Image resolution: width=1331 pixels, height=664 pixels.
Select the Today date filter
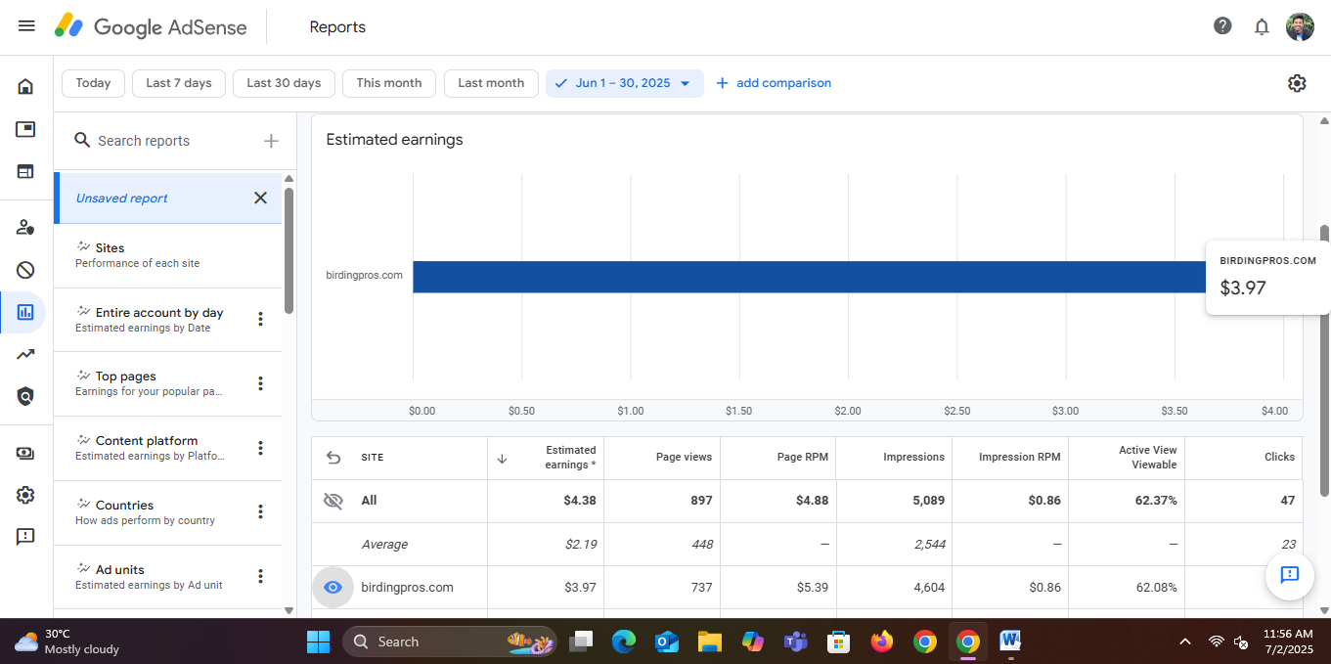click(93, 83)
